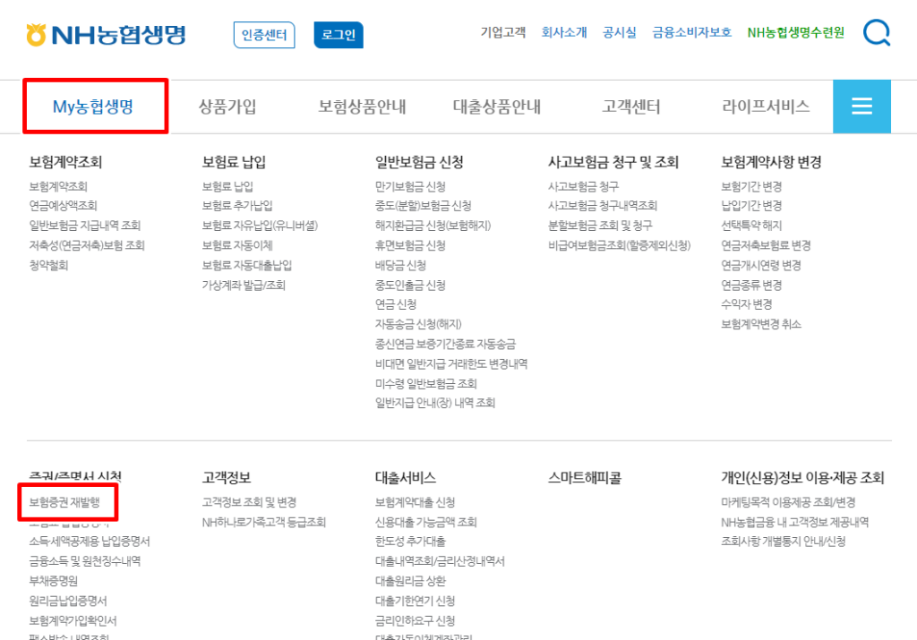Open 일반보험금 지급내역 조회
This screenshot has height=640, width=917.
(85, 226)
